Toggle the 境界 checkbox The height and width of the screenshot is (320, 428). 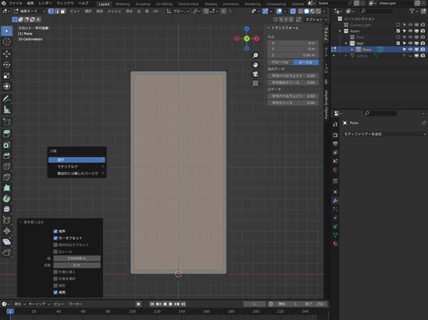coord(55,232)
